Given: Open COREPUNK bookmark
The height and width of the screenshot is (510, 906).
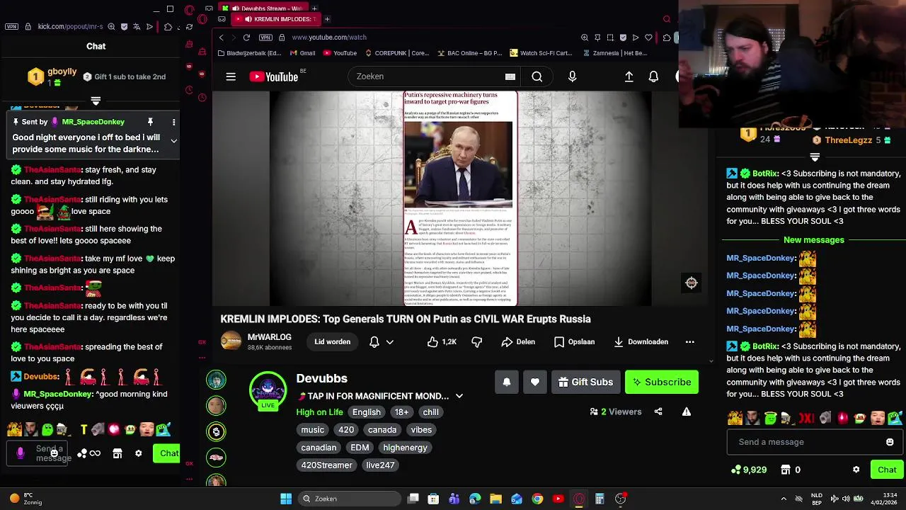Looking at the screenshot, I should point(397,53).
